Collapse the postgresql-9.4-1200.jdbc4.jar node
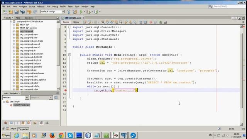Image resolution: width=247 pixels, height=139 pixels. point(10,22)
